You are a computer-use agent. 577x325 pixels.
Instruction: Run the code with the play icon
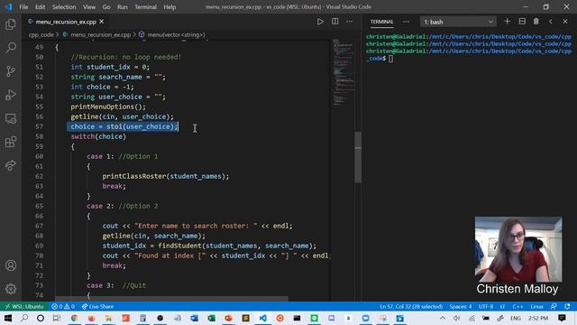(320, 22)
